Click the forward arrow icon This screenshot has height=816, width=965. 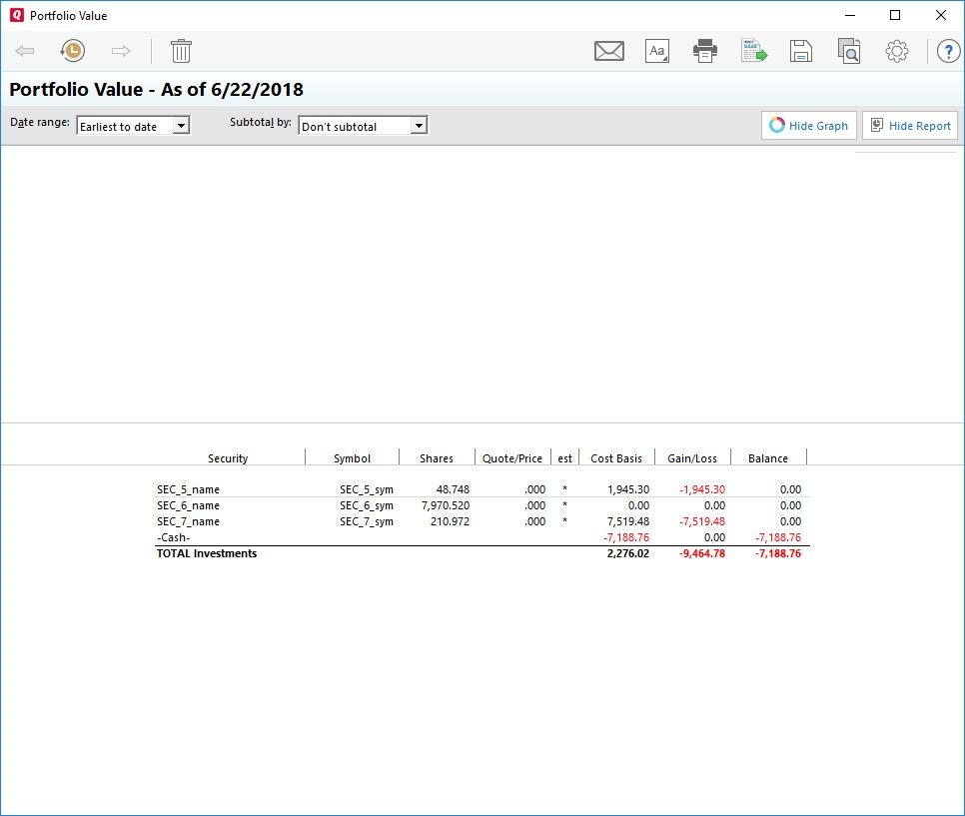(121, 51)
